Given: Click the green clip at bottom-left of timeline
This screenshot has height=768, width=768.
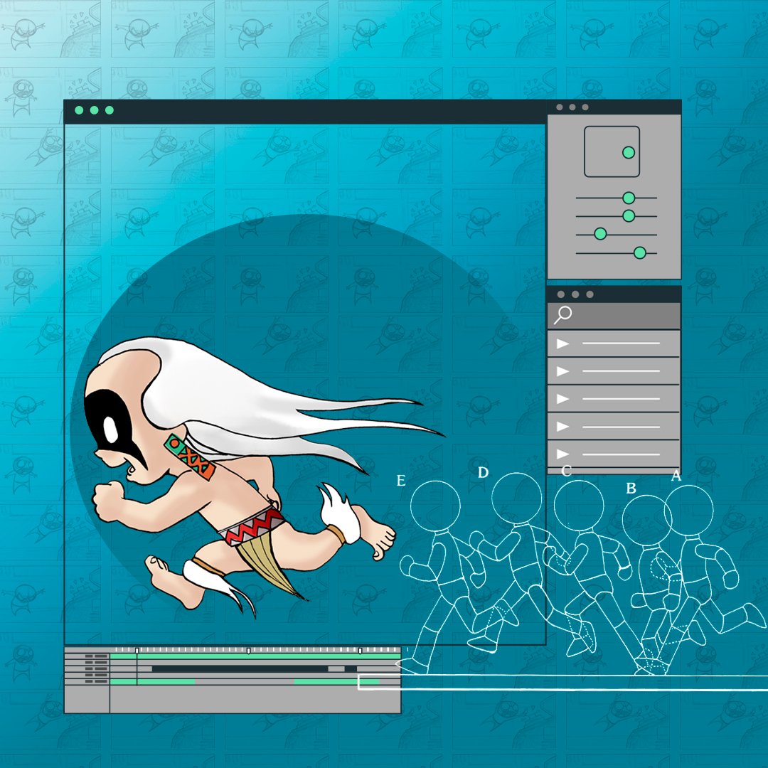Looking at the screenshot, I should coord(166,682).
